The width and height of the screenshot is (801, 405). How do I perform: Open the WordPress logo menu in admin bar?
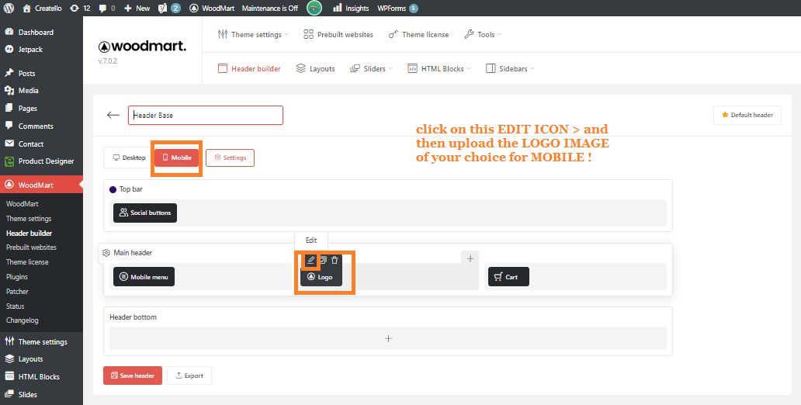click(9, 9)
